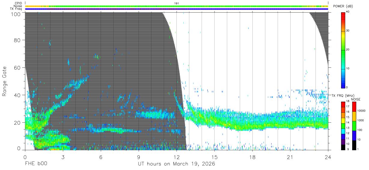The width and height of the screenshot is (369, 170).
Task: Click the TX frequency scale value '18'
Action: point(348,102)
